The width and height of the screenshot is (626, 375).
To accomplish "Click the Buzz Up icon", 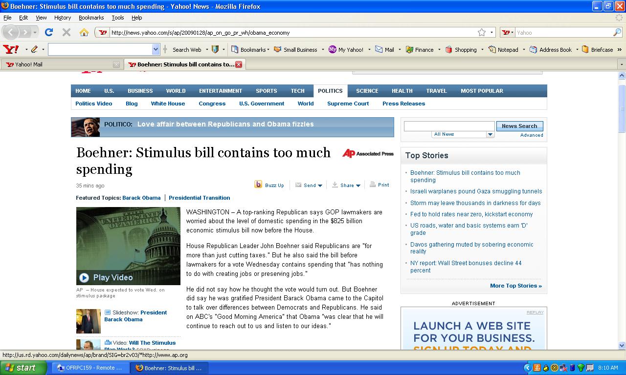I will point(258,185).
